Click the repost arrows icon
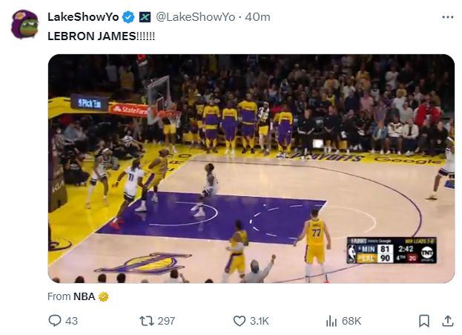Screen dimensions: 462x335 146,321
